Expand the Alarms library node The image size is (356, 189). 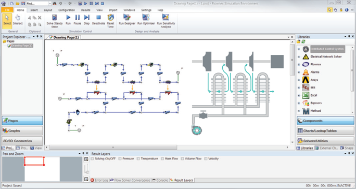click(x=299, y=72)
